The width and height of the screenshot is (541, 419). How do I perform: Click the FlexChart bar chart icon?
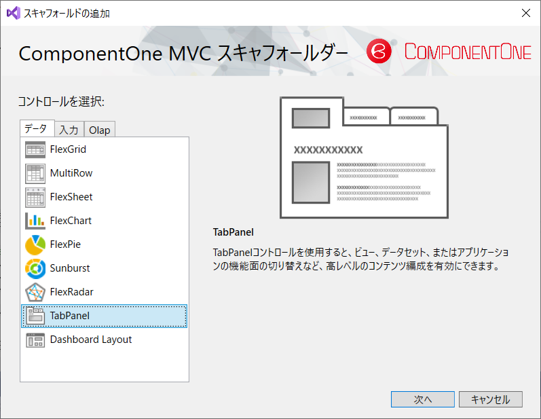coord(35,221)
